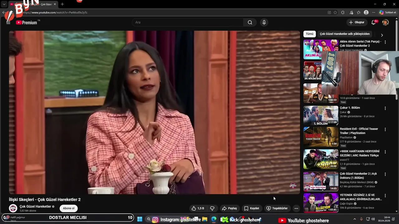Click the app/split icon in address bar
The height and width of the screenshot is (224, 399).
[329, 12]
